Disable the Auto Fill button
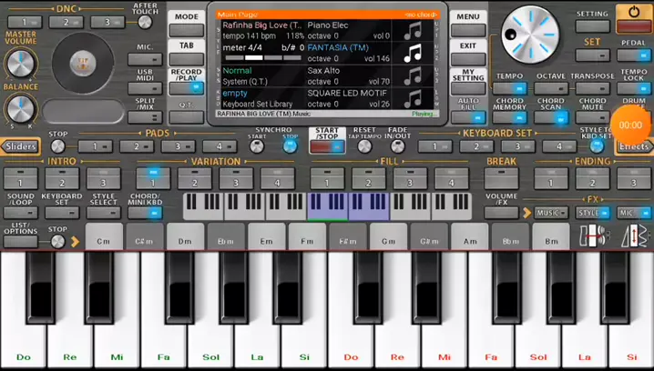654x371 pixels. tap(468, 111)
